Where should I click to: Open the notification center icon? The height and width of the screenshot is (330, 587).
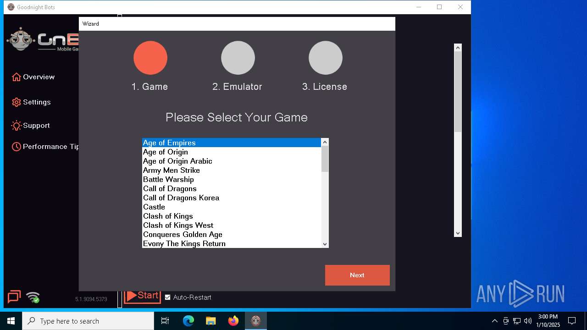pyautogui.click(x=572, y=321)
